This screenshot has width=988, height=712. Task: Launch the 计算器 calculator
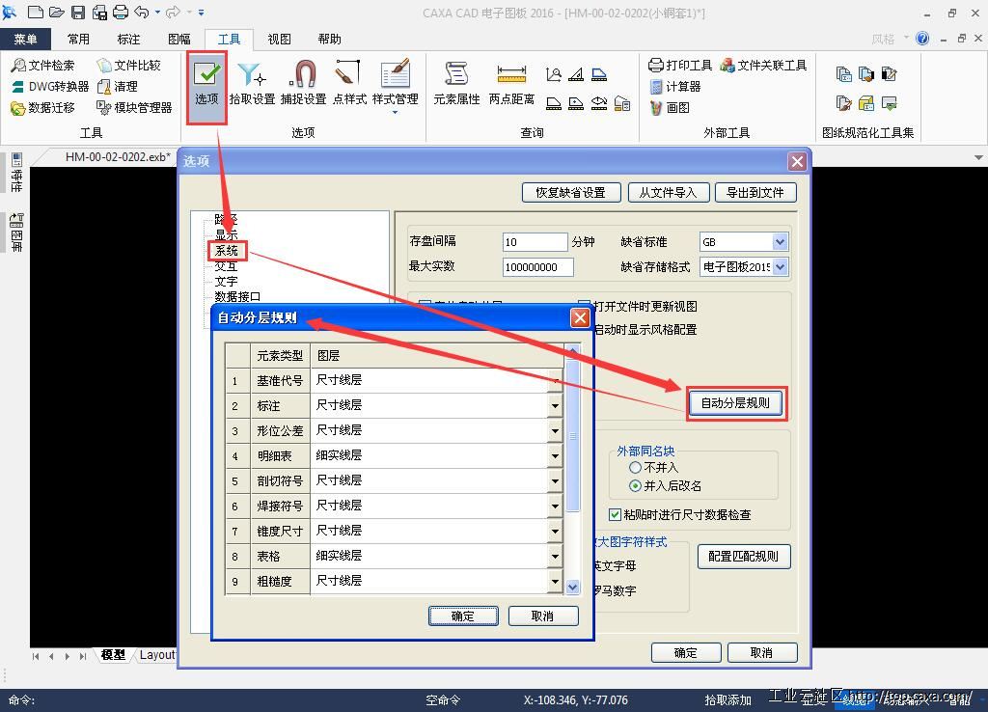pos(674,86)
